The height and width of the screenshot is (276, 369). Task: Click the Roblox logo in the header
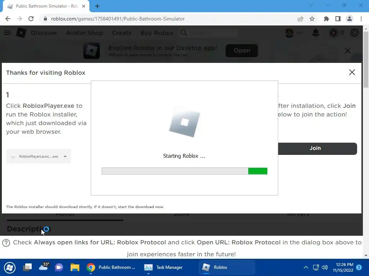coord(21,33)
